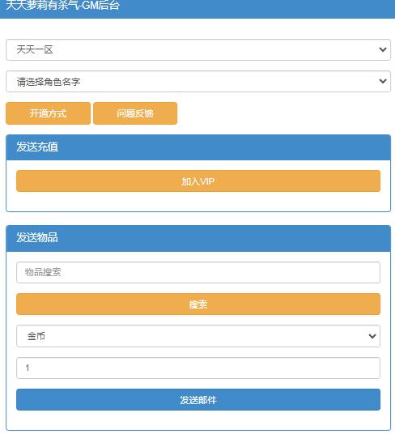Click the server dropdown chevron arrow
The width and height of the screenshot is (395, 434).
click(x=383, y=49)
